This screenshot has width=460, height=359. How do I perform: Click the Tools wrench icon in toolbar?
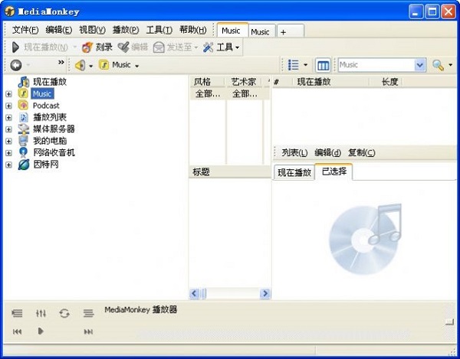pyautogui.click(x=208, y=47)
